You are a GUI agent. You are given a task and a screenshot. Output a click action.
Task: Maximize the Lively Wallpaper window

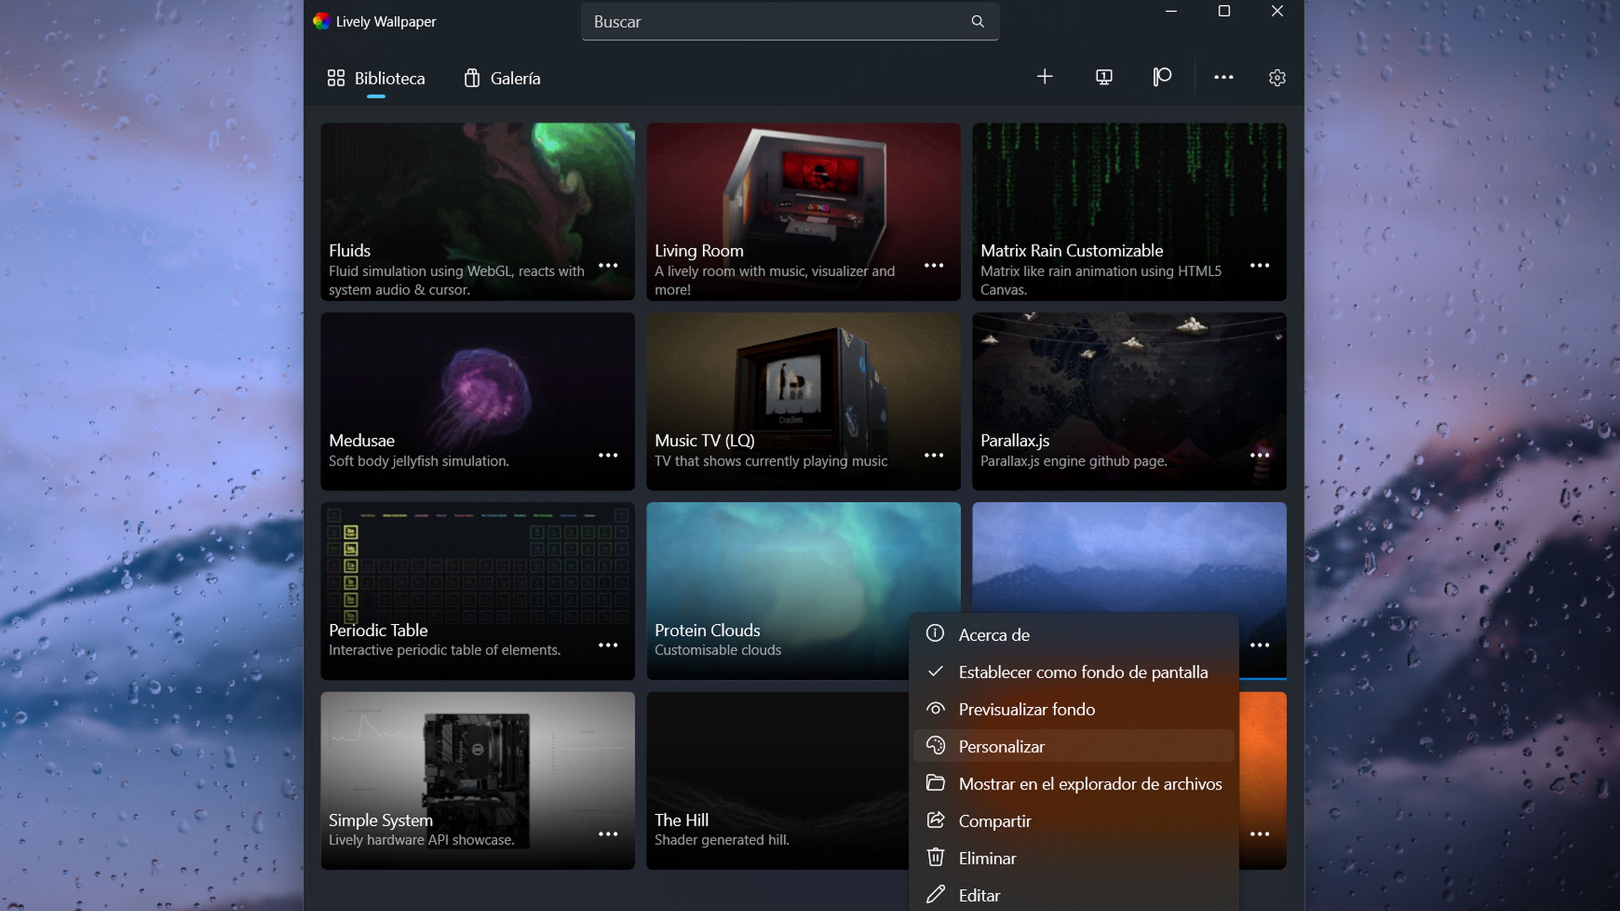[1224, 11]
